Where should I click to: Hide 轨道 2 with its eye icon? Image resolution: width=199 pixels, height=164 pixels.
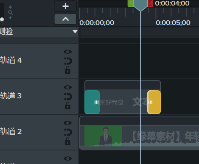pos(68,123)
